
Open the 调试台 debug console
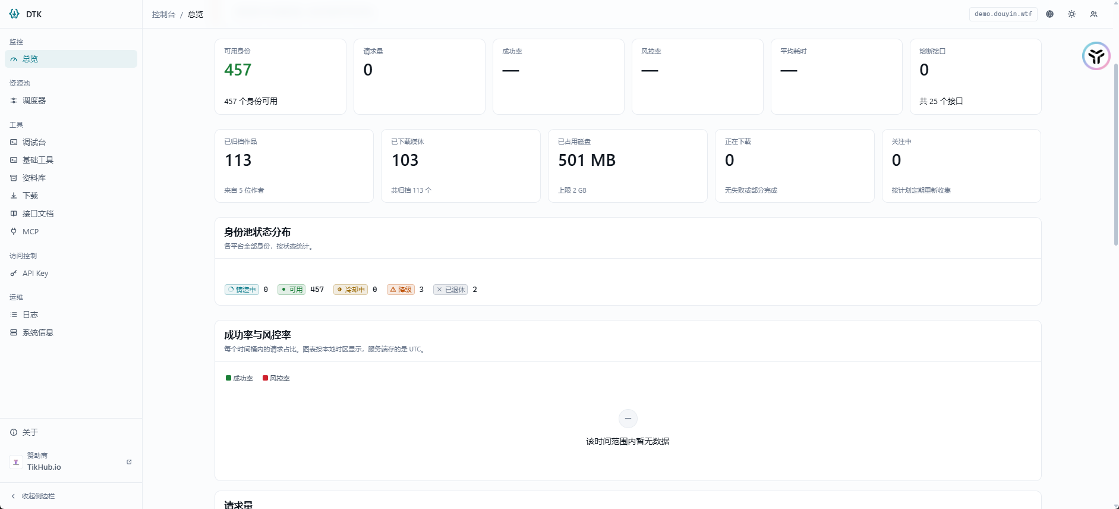71,142
